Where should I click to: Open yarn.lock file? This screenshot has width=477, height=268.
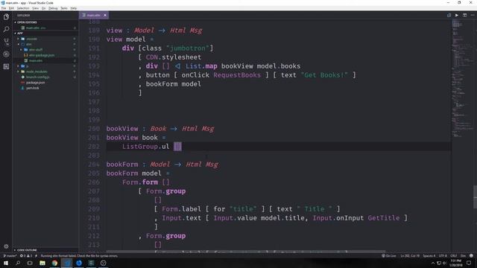pos(45,88)
